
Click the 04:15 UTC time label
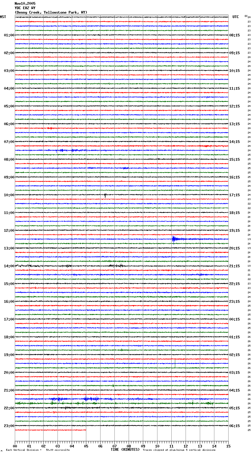point(235,390)
